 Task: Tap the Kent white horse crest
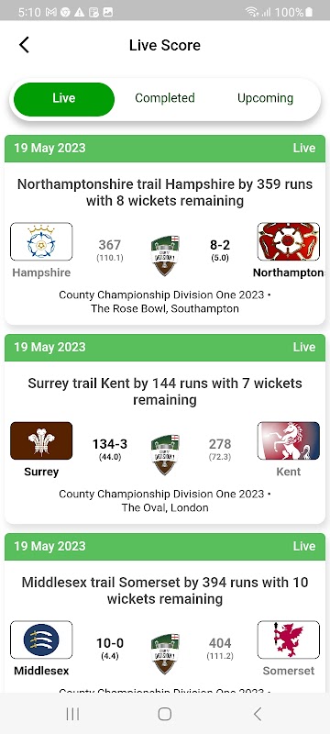(x=289, y=440)
